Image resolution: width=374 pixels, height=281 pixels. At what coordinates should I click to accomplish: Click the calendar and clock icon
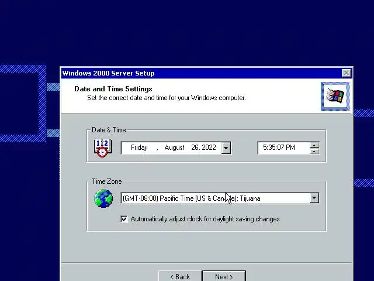103,148
